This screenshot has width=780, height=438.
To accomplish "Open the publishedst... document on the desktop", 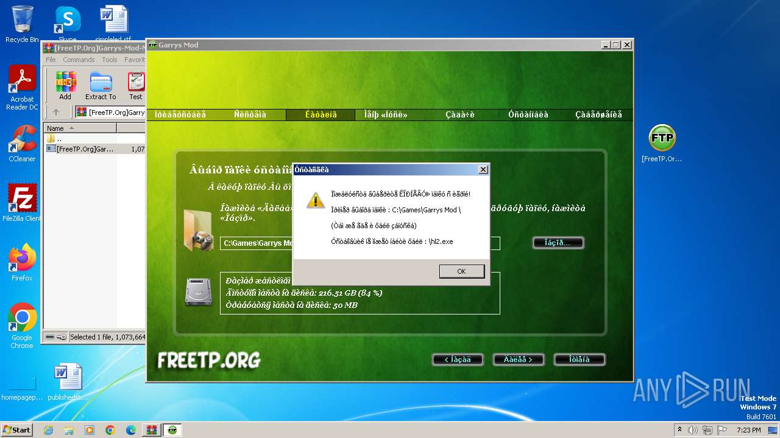I will [68, 382].
